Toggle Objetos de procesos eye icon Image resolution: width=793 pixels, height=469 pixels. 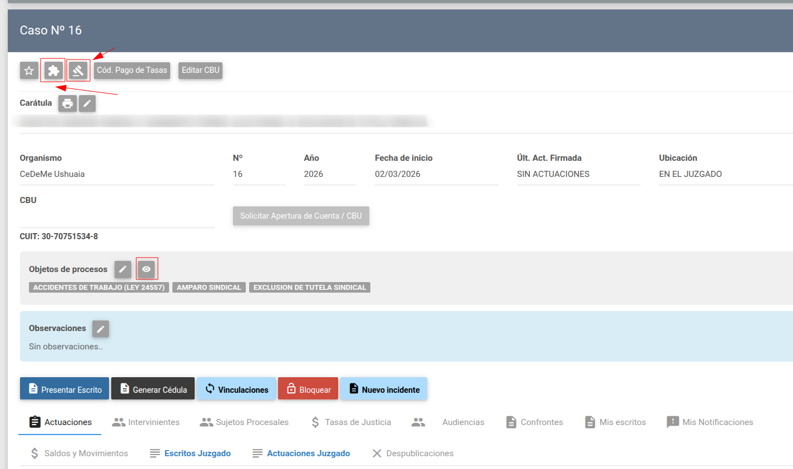pyautogui.click(x=146, y=269)
